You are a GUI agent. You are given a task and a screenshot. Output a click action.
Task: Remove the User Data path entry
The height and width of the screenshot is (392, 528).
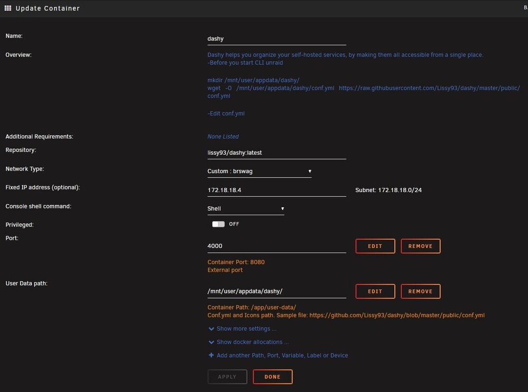click(420, 291)
